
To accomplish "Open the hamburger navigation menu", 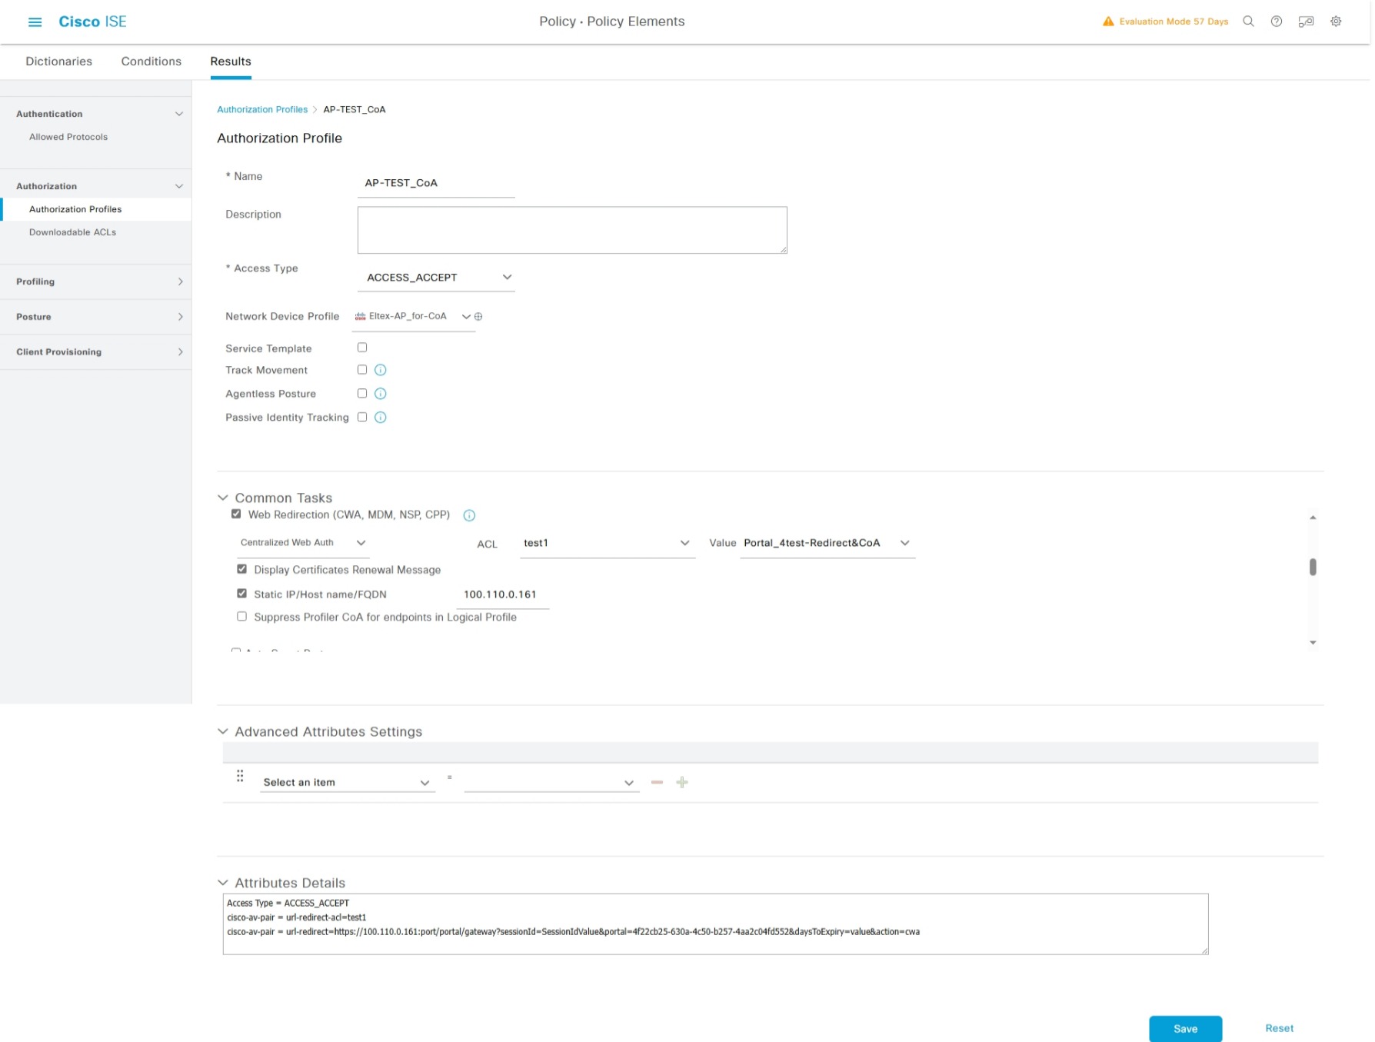I will pyautogui.click(x=35, y=22).
